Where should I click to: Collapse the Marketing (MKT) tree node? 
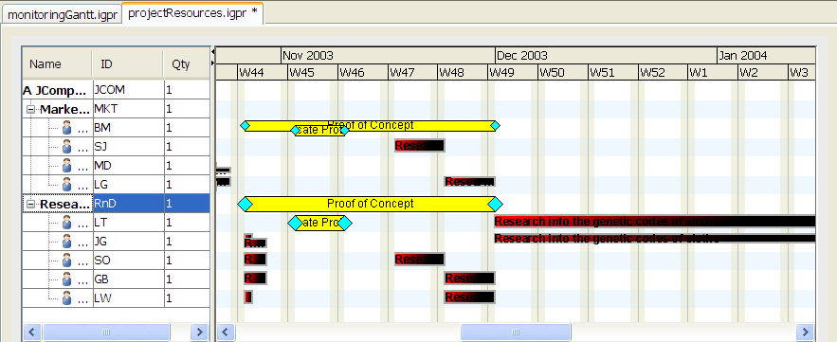coord(31,109)
